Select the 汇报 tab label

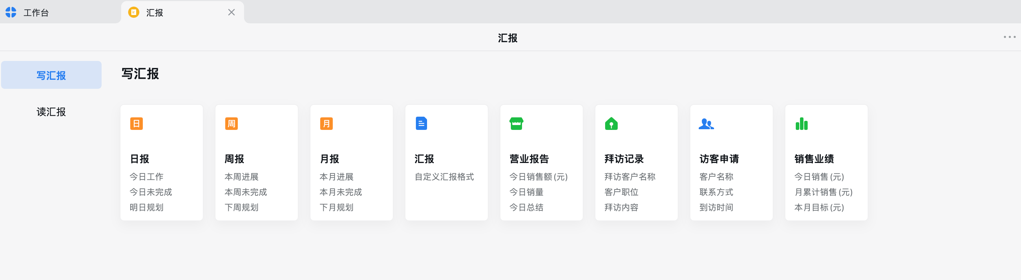(155, 13)
